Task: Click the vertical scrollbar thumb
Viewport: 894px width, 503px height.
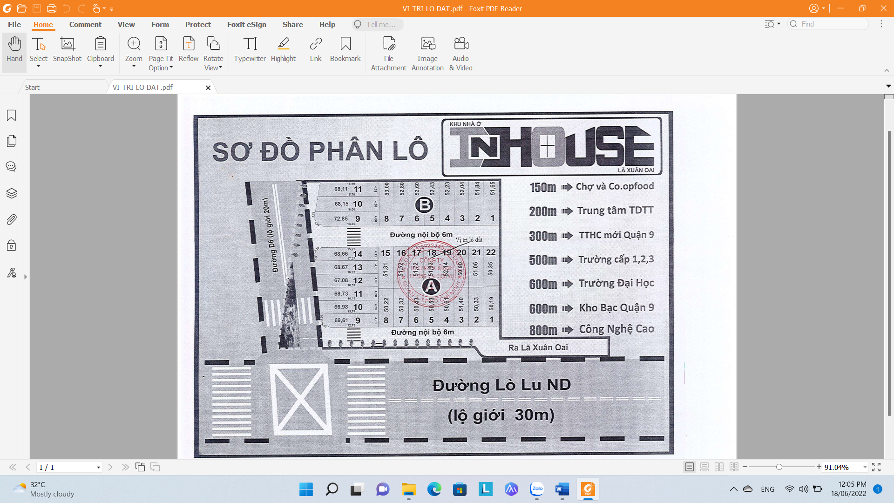Action: pos(889,273)
